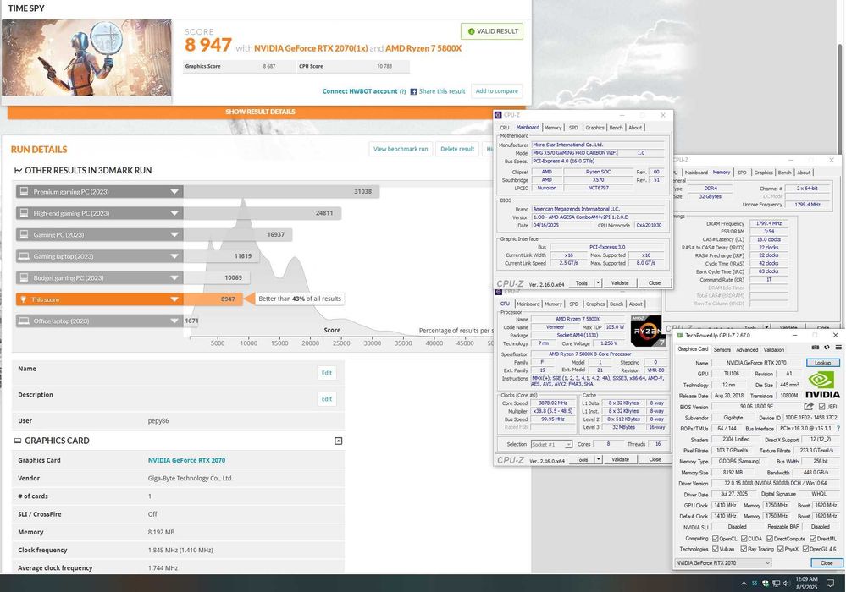Click the Lookup button in GPU-Z

[x=823, y=363]
